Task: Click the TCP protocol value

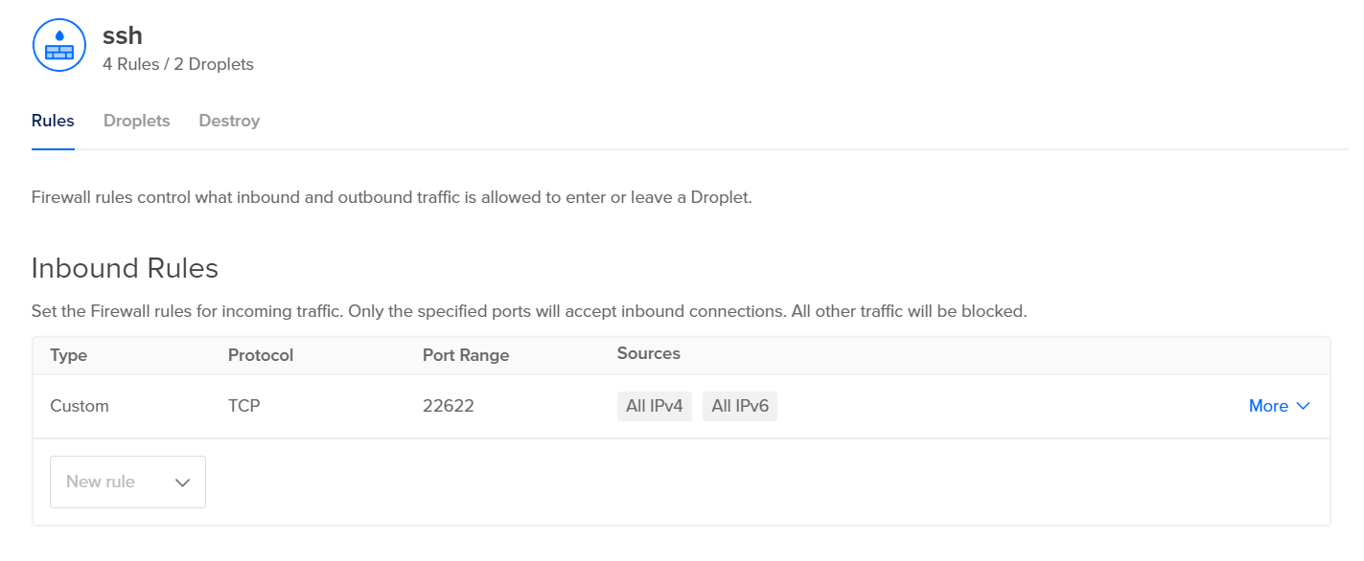Action: click(244, 406)
